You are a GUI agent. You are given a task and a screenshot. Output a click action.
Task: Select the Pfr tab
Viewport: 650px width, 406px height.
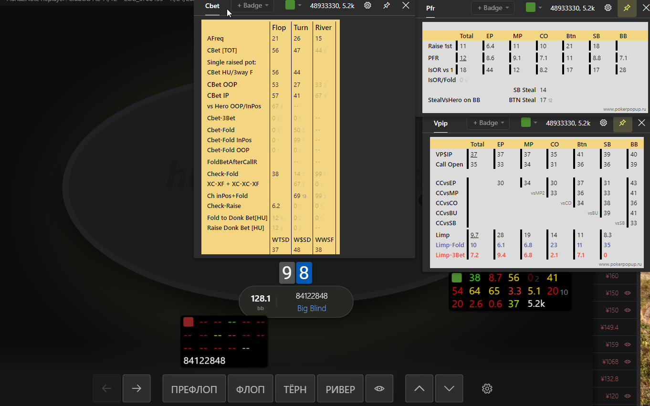[430, 8]
